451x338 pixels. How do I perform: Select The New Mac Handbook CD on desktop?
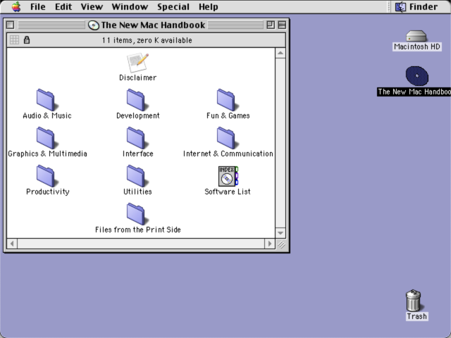(416, 76)
